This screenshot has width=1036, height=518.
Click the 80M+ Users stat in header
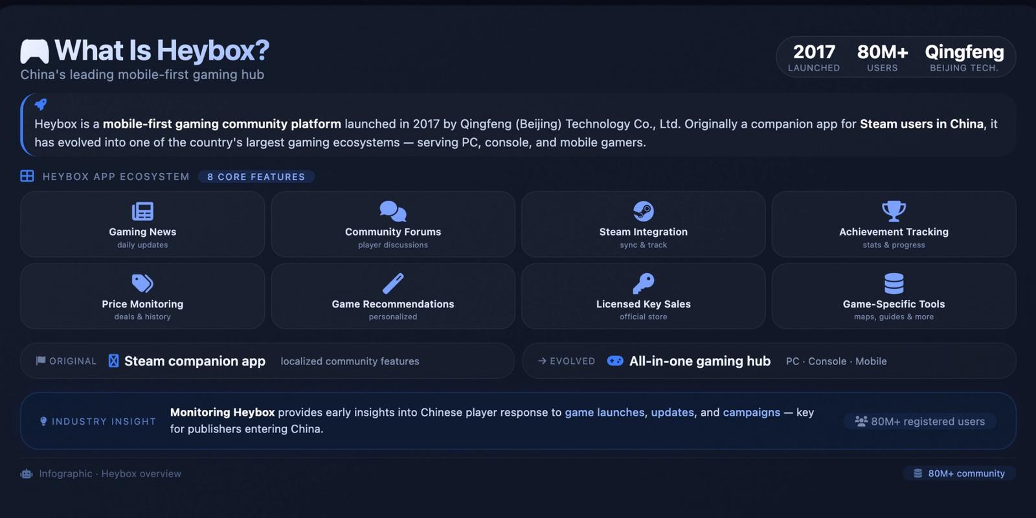click(x=883, y=57)
